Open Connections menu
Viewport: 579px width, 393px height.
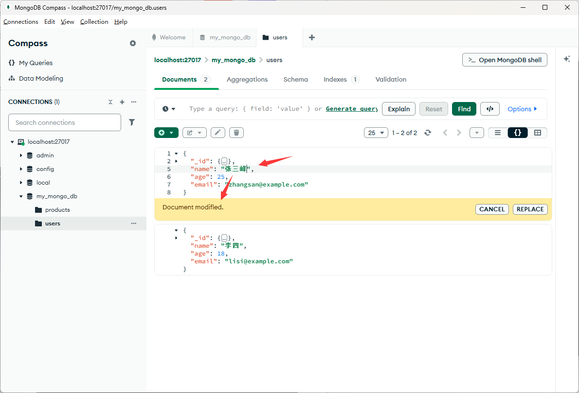coord(20,22)
